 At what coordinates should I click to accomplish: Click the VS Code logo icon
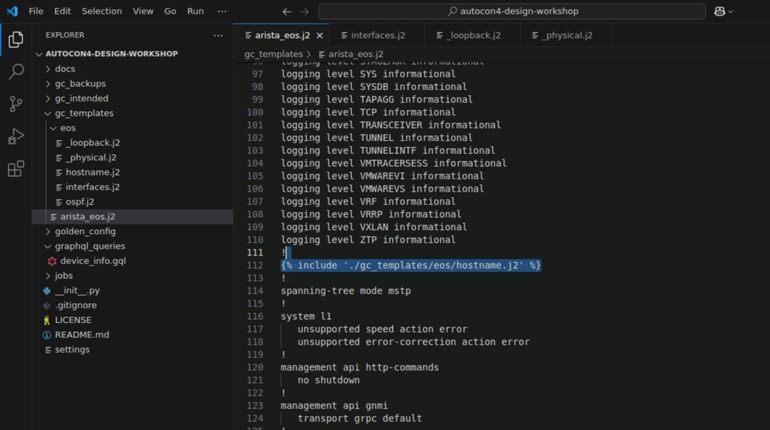click(12, 11)
